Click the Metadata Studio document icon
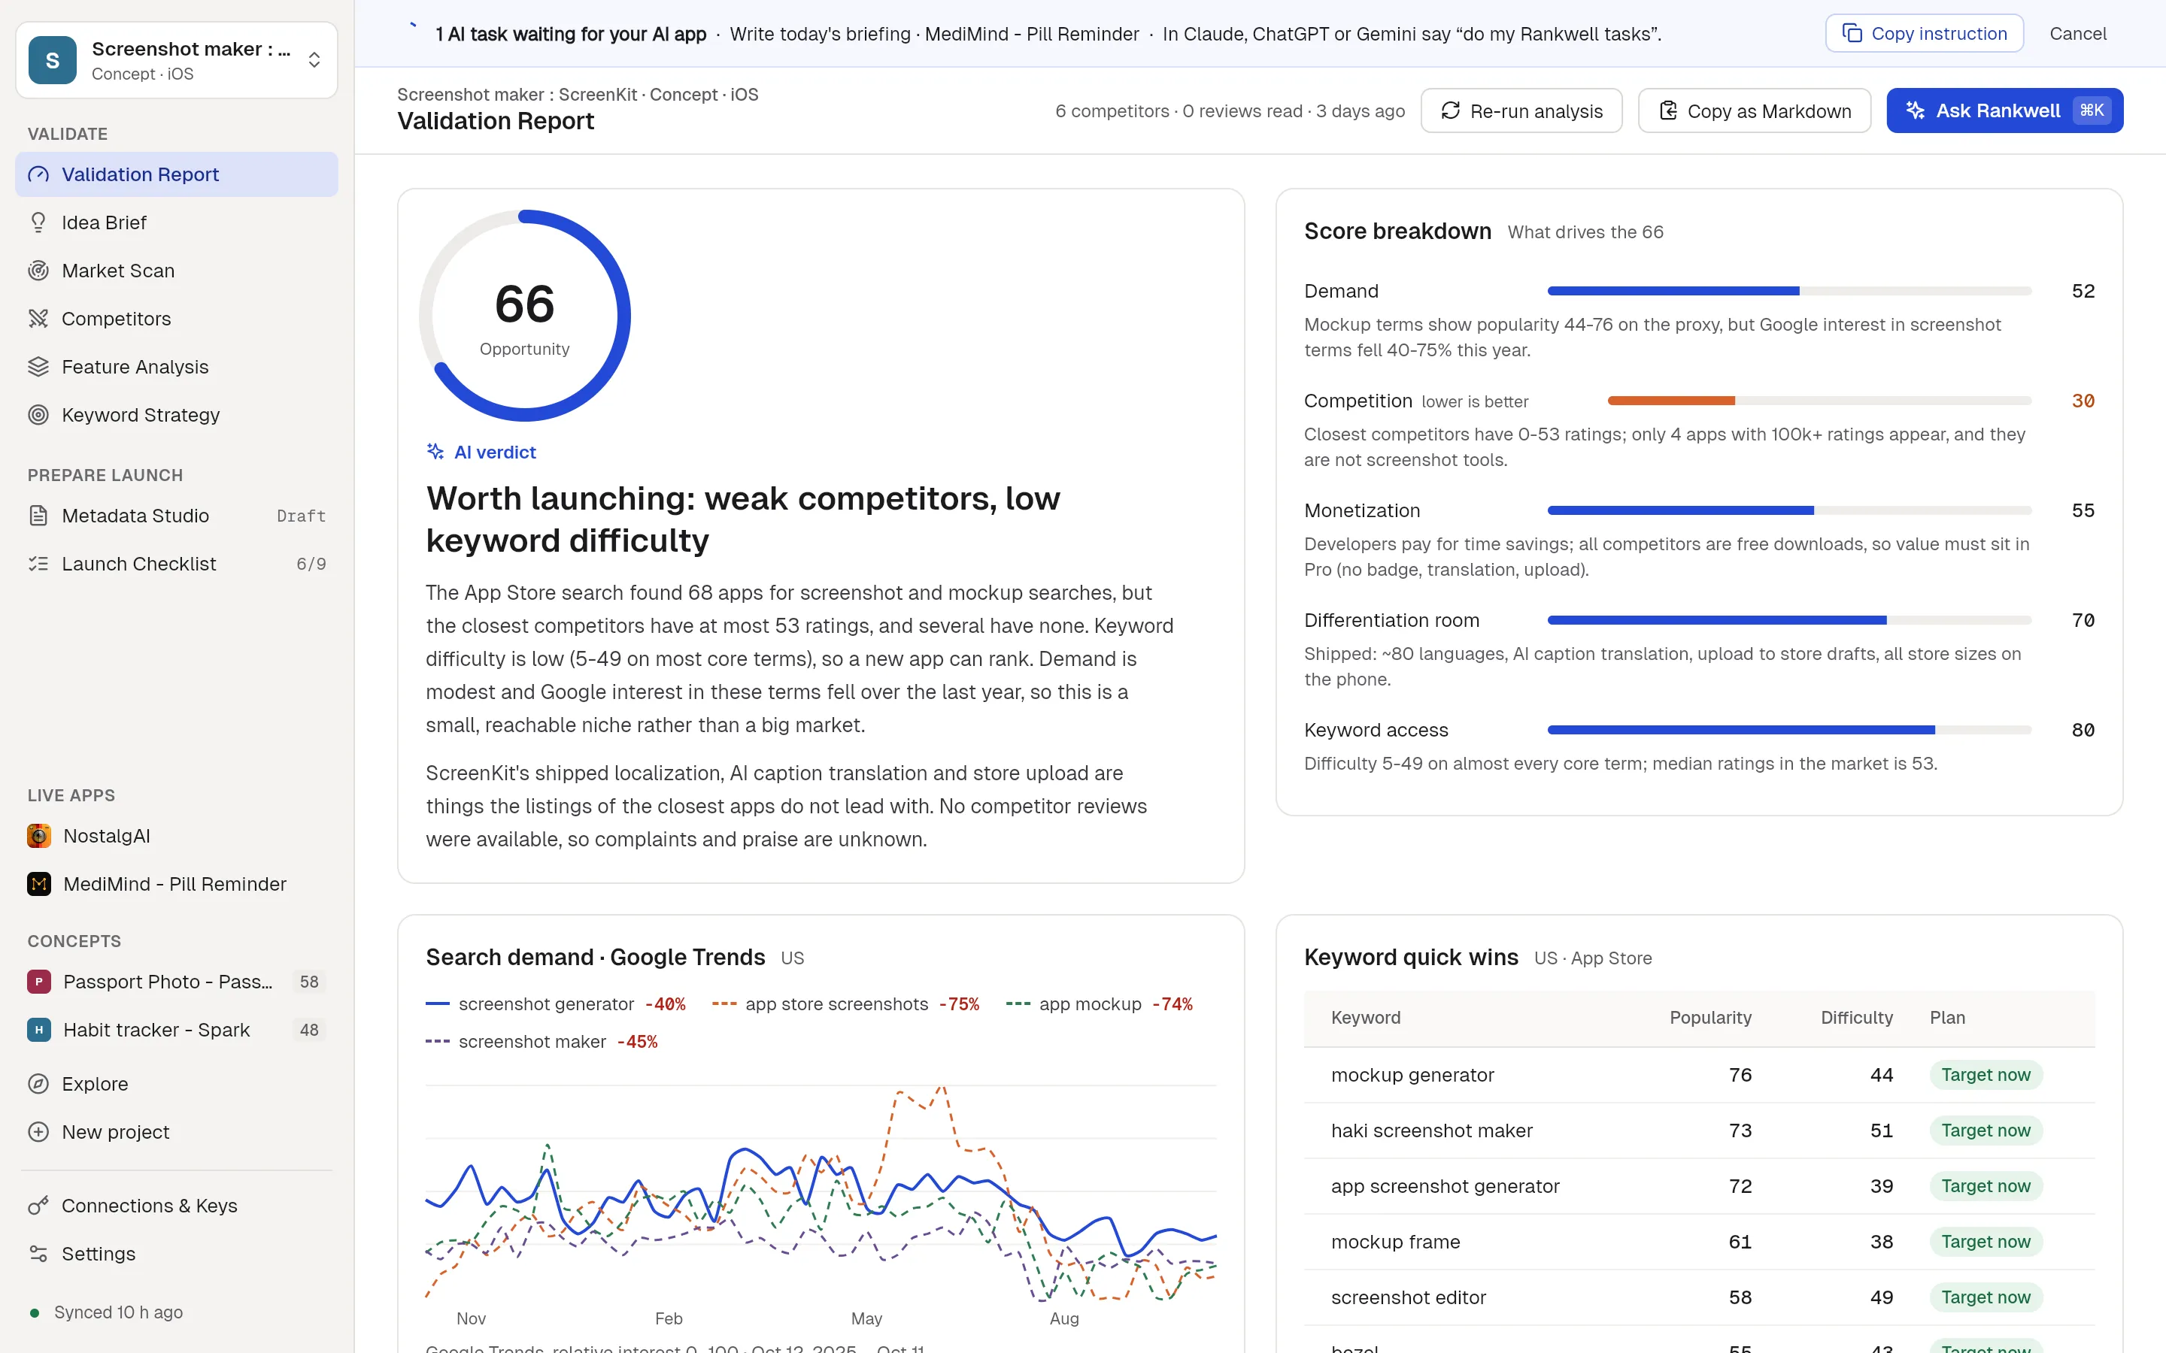Viewport: 2166px width, 1353px height. pyautogui.click(x=38, y=516)
